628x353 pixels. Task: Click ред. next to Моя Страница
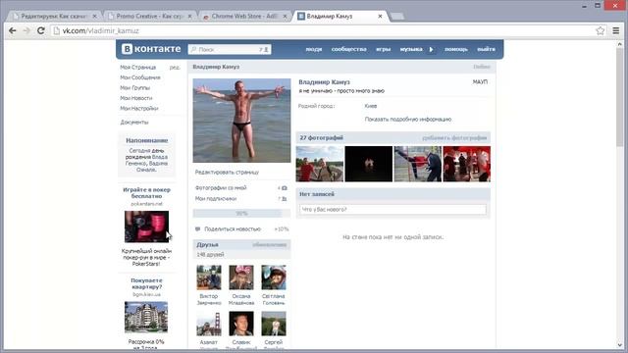(x=175, y=68)
